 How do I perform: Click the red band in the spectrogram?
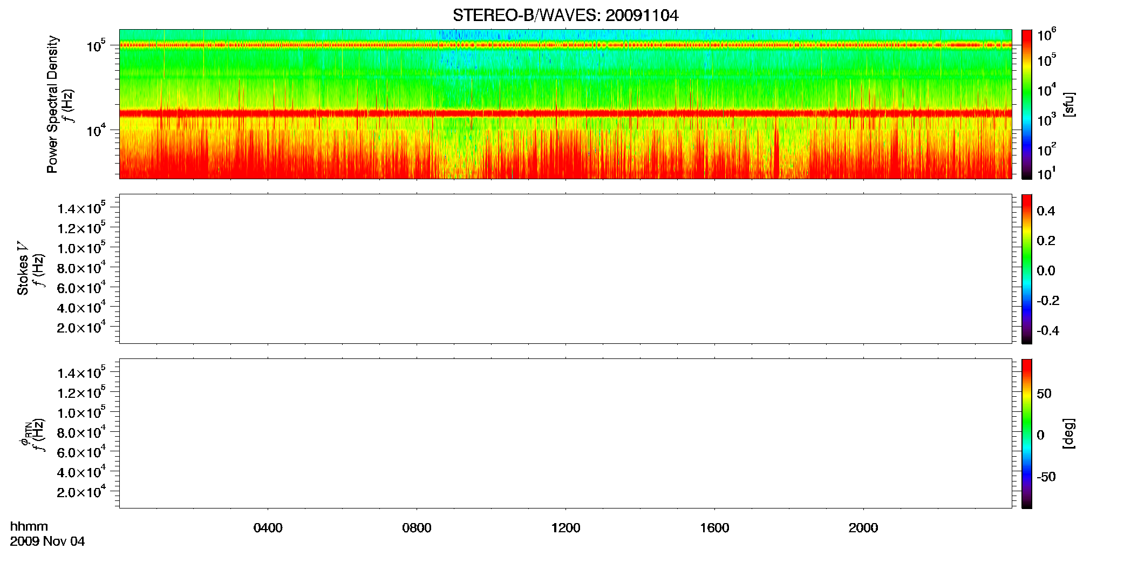[x=565, y=113]
